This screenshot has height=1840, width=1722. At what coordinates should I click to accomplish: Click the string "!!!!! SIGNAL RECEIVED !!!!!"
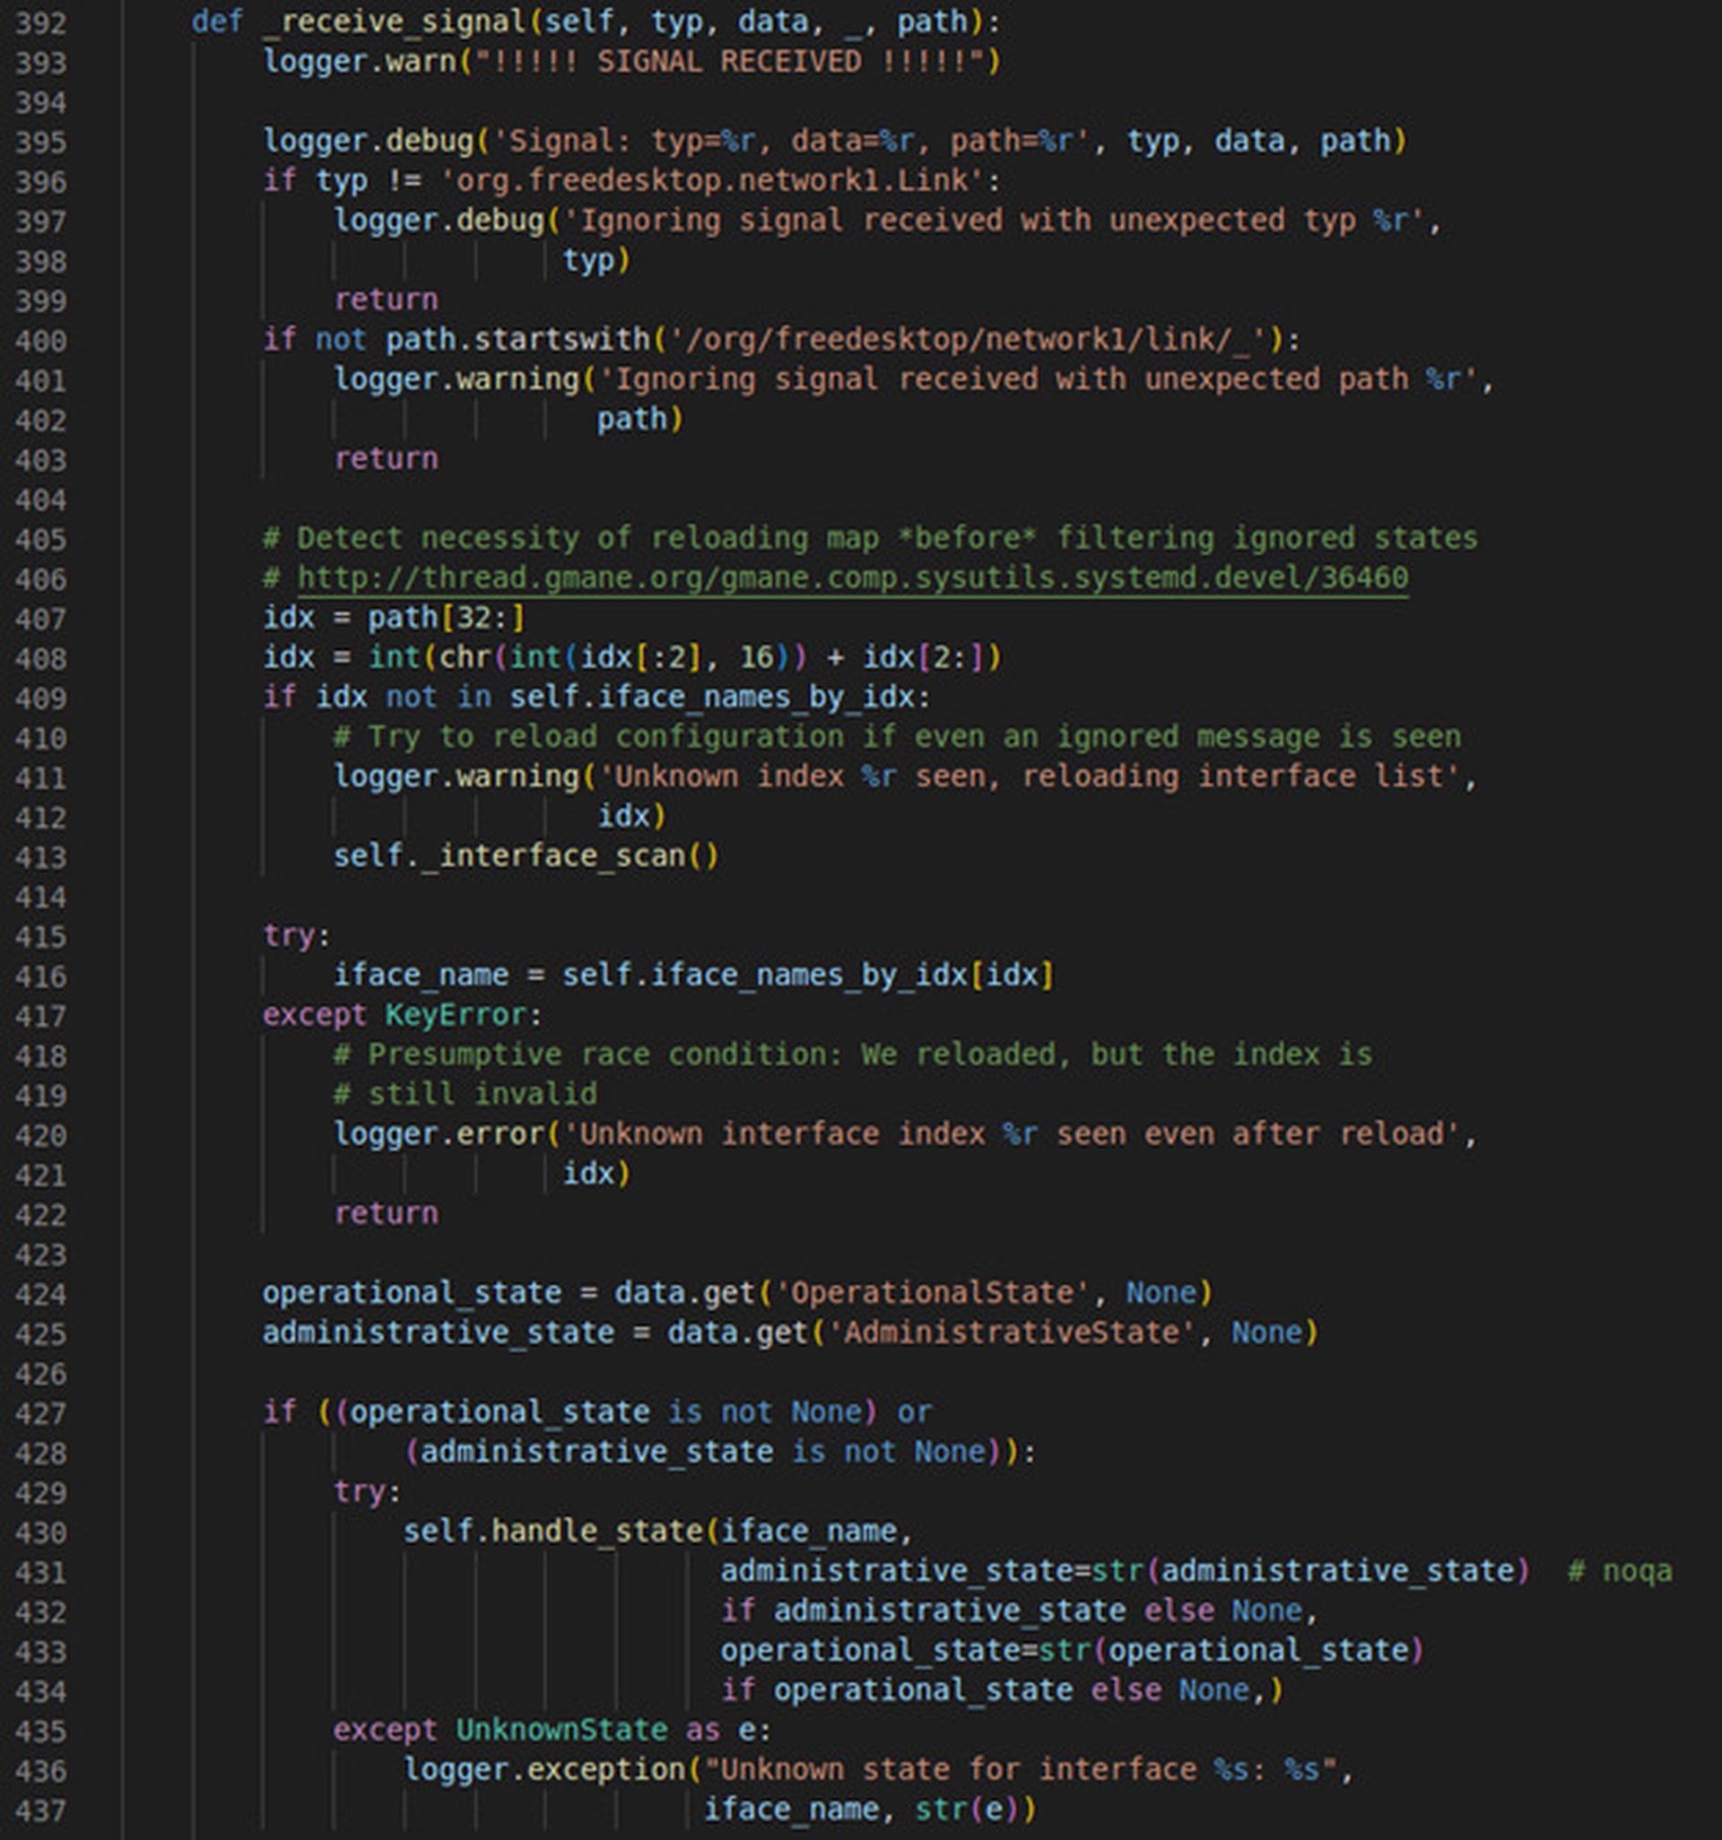[727, 61]
